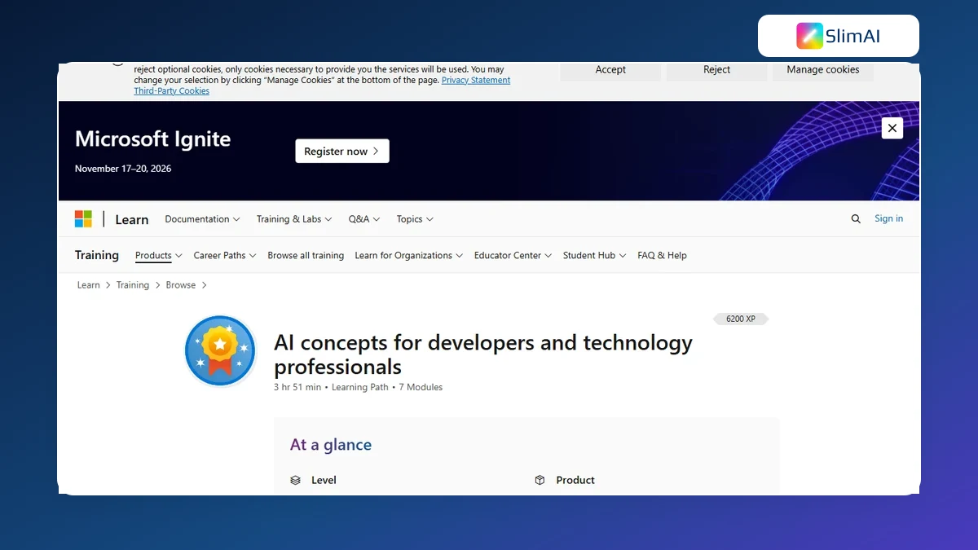978x550 pixels.
Task: Open FAQ & Help page
Action: (662, 256)
